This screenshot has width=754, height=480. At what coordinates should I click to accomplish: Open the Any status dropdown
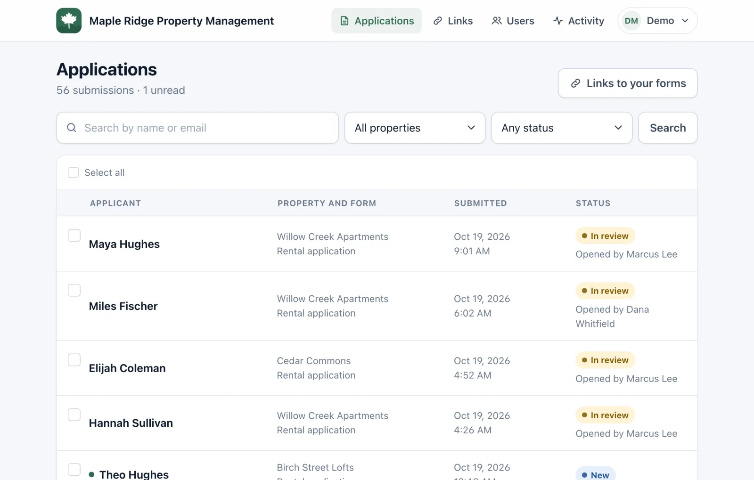(562, 128)
